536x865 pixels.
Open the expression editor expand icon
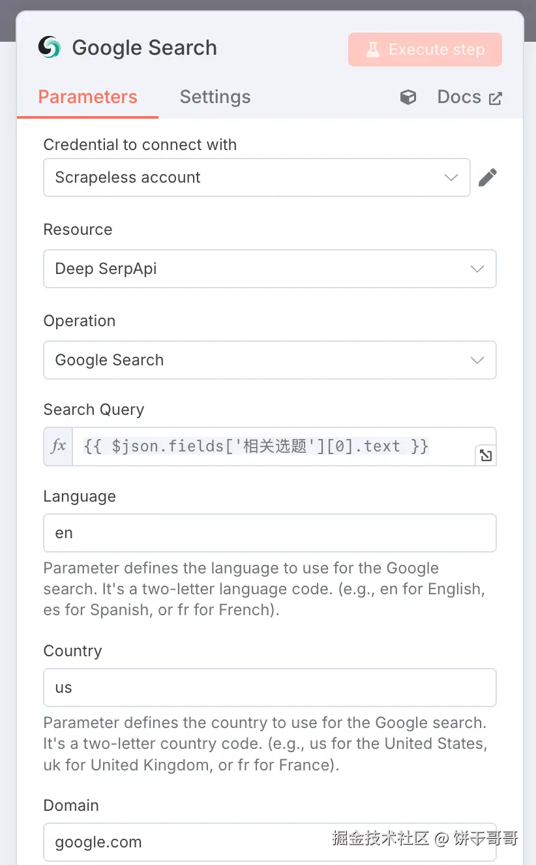pyautogui.click(x=486, y=455)
